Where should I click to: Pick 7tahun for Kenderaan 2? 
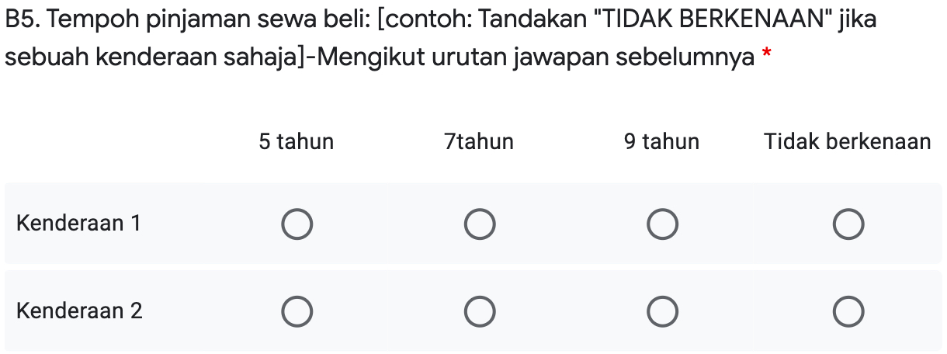tap(479, 312)
